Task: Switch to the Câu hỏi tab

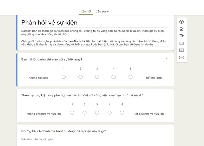Action: [x=86, y=11]
